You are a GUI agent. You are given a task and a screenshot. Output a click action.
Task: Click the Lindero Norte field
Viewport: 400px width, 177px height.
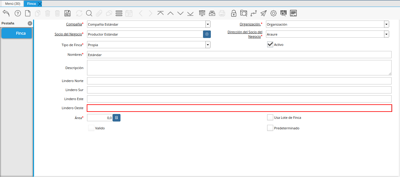click(239, 81)
